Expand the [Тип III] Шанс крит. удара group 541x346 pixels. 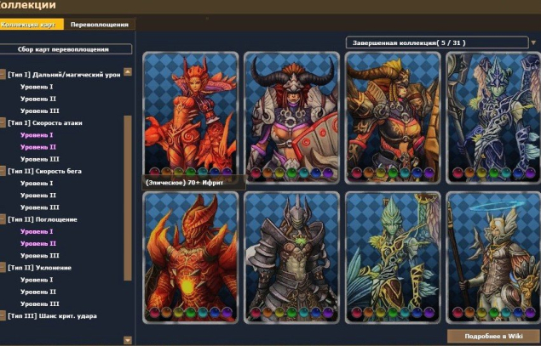tap(3, 316)
